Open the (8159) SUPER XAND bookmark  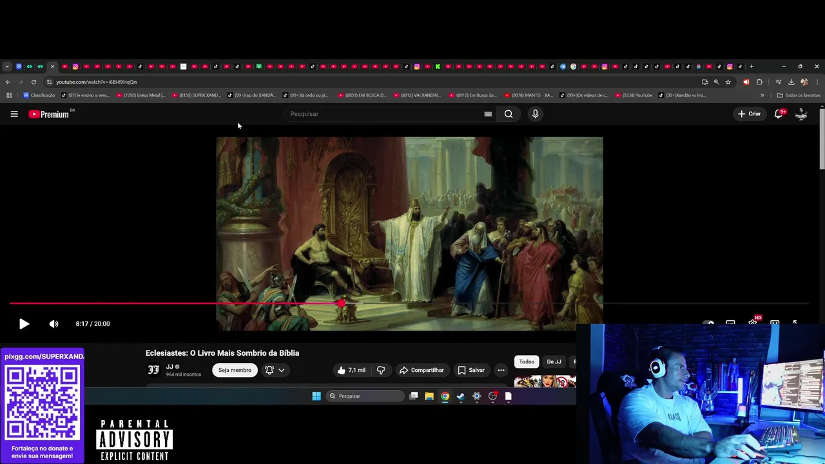pyautogui.click(x=196, y=95)
